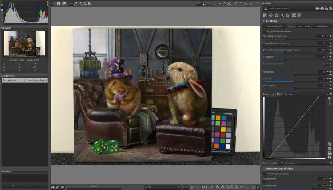Toggle clipped highlights indicator

coord(230,4)
